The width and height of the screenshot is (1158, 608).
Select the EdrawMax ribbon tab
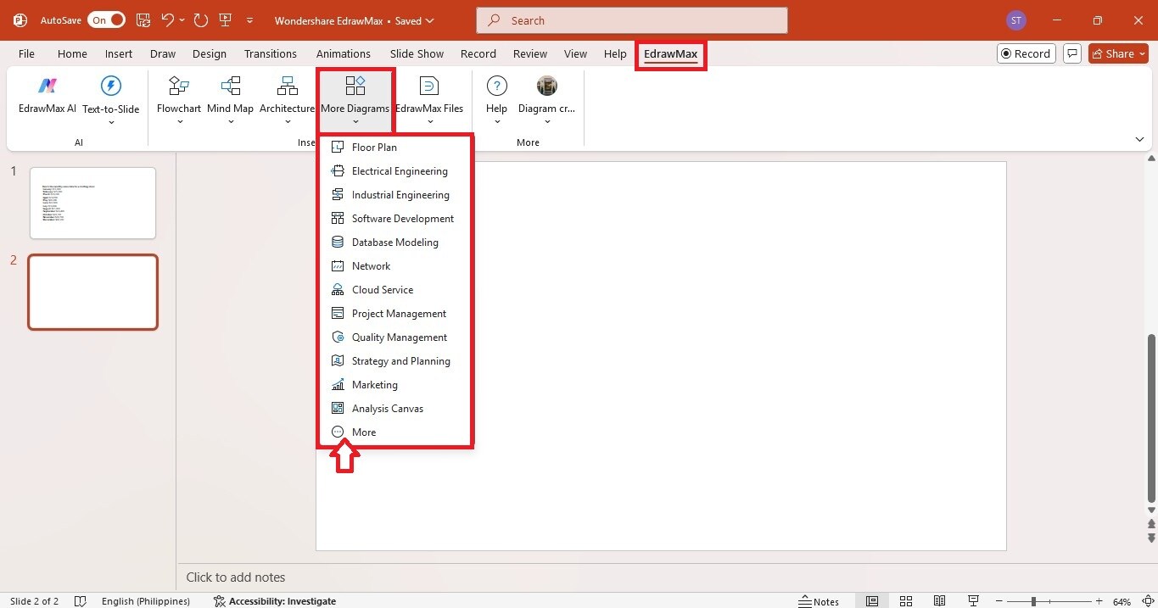coord(670,53)
